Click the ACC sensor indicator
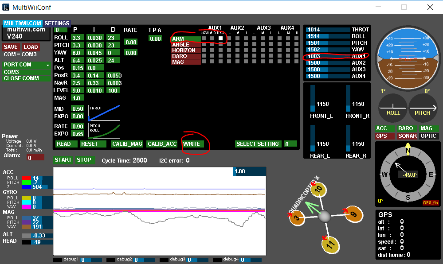The width and height of the screenshot is (443, 264). 384,128
